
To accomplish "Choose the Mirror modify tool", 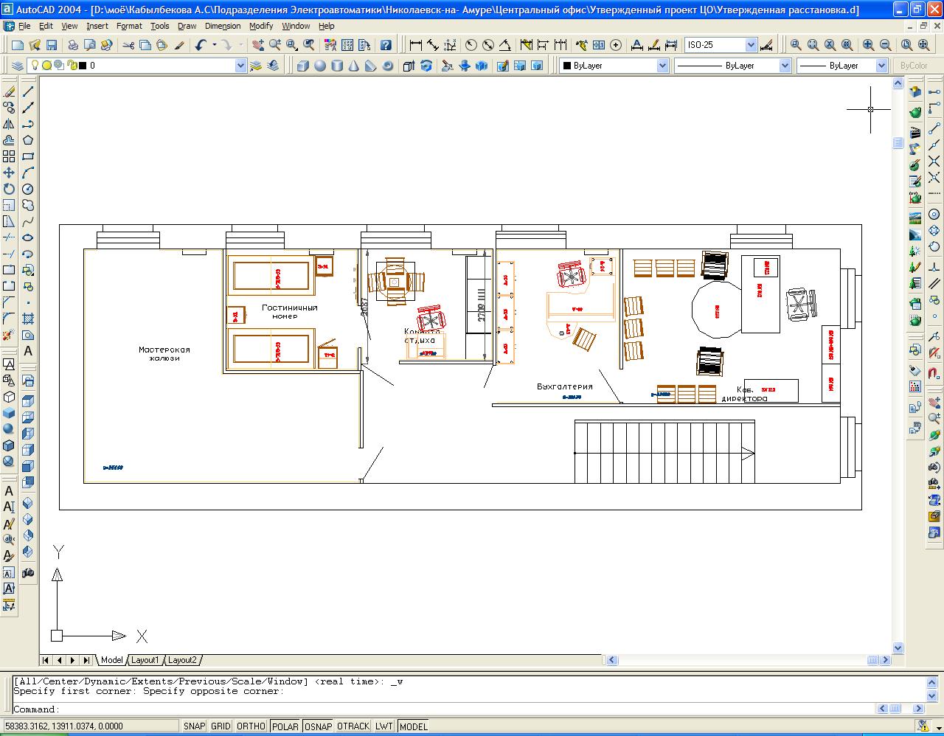I will point(9,124).
